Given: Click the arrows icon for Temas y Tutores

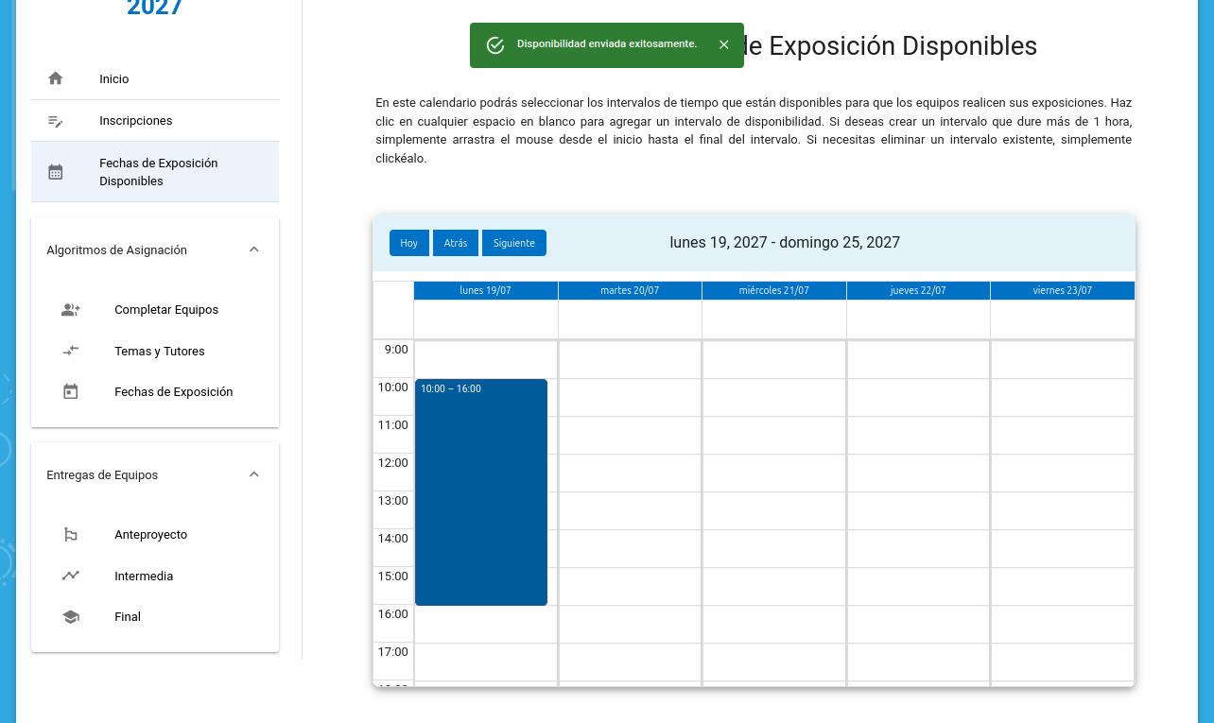Looking at the screenshot, I should 71,351.
